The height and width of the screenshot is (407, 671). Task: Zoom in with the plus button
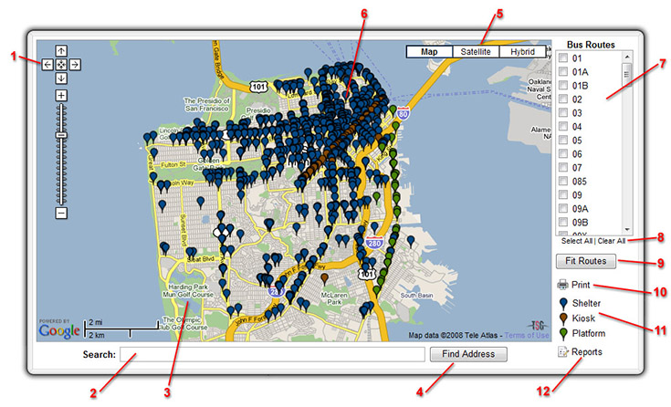(61, 95)
